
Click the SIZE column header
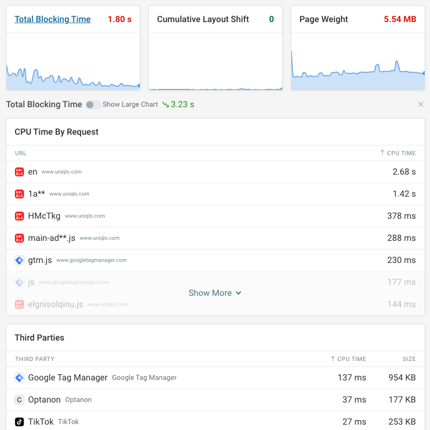click(x=409, y=359)
